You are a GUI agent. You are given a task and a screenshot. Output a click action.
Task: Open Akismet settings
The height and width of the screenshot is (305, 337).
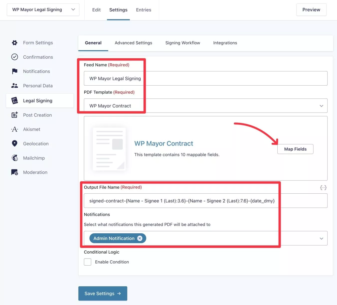tap(32, 129)
